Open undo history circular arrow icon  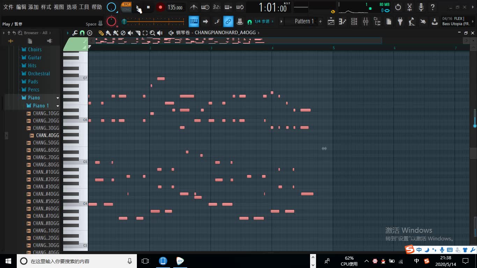[x=398, y=7]
